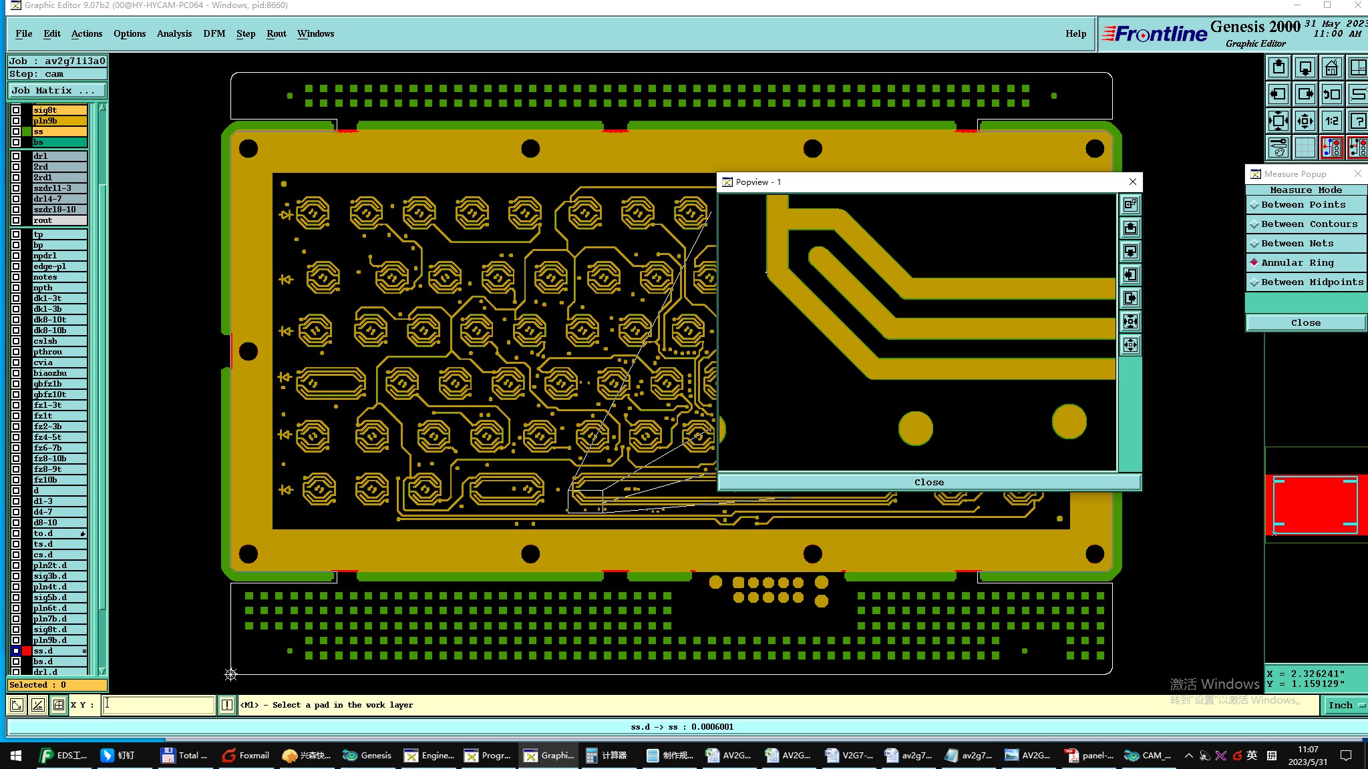Image resolution: width=1368 pixels, height=769 pixels.
Task: Click the pan down icon in main toolbar
Action: pyautogui.click(x=1305, y=67)
